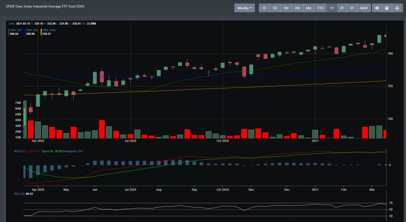Select the 5D time range
This screenshot has width=406, height=222.
275,8
